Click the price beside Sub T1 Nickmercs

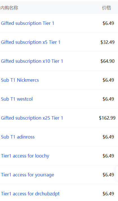(108, 80)
